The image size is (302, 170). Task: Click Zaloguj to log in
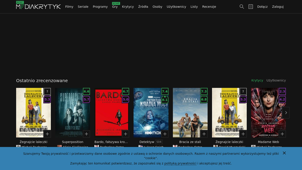[x=278, y=7]
